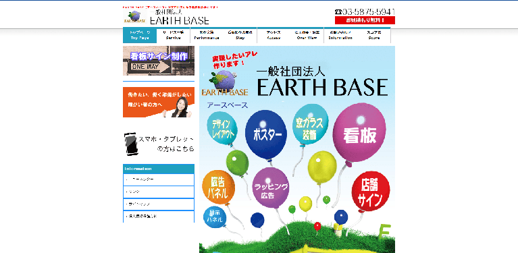Open the Access navigation tab

click(x=274, y=35)
